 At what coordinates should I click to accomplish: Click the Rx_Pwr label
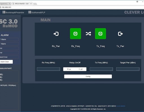coord(56,46)
